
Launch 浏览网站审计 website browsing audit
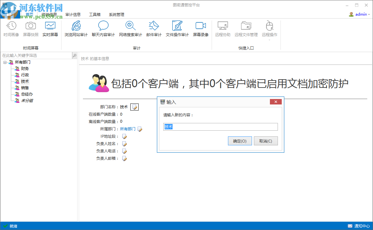point(76,29)
